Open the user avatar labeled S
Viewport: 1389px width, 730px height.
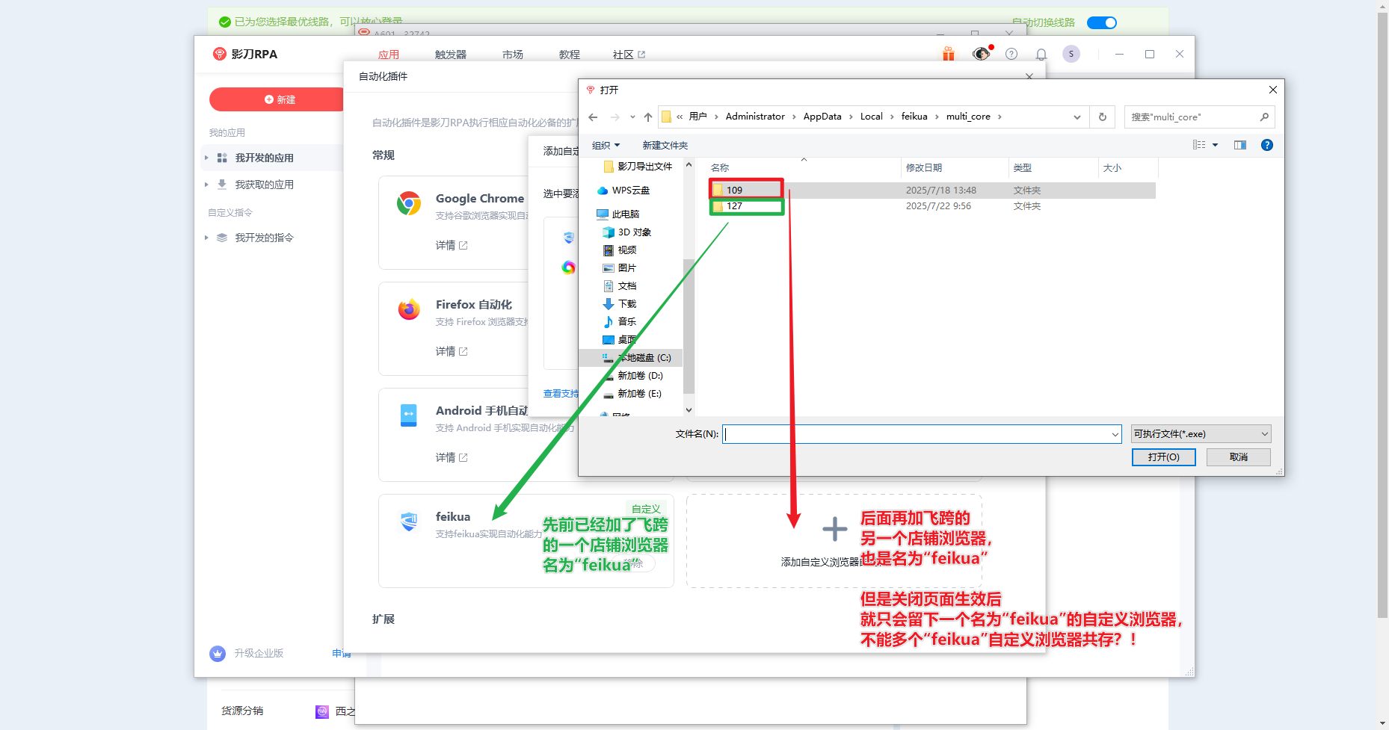[x=1071, y=54]
